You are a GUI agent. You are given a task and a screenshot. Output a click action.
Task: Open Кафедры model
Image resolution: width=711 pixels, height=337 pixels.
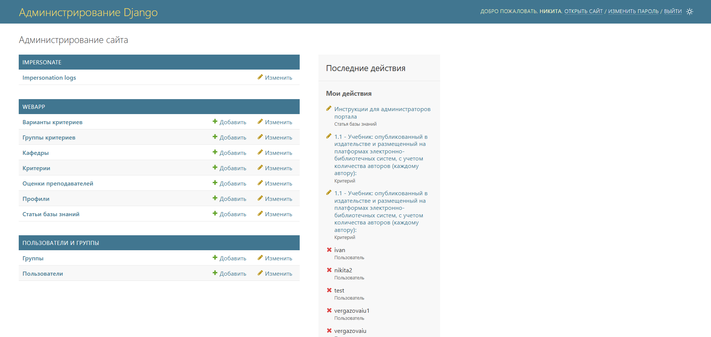click(36, 153)
